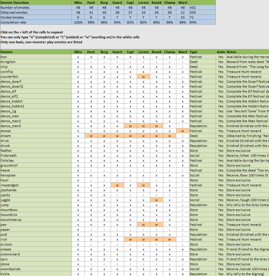Click dream's 'Deed' type cell
Image resolution: width=269 pixels, height=276 pixels.
tap(202, 136)
